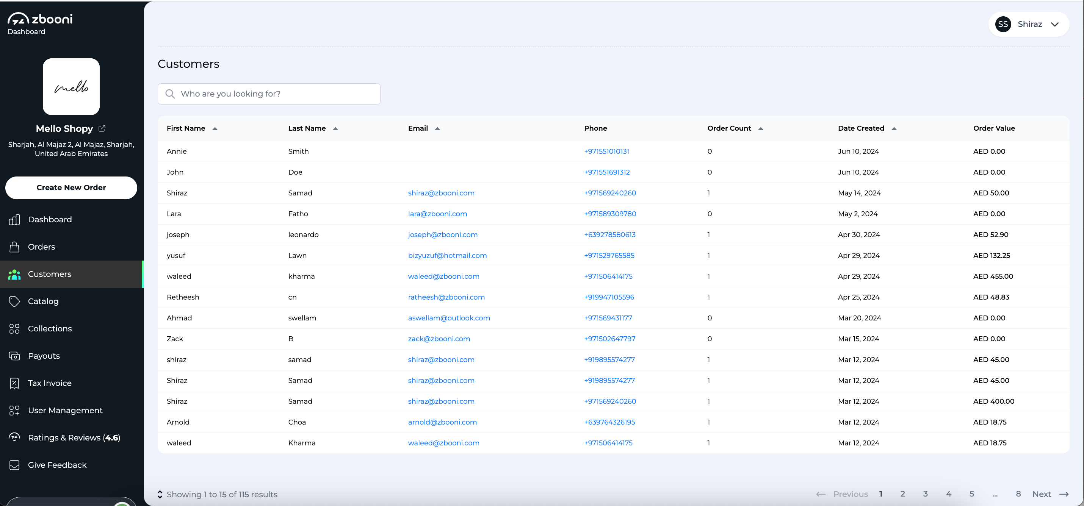Open the Mello Shopy external link icon
Viewport: 1084px width, 506px height.
[102, 128]
